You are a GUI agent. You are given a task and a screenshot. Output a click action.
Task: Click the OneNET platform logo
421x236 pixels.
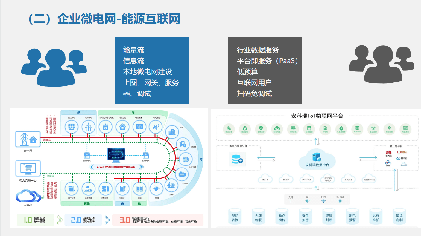404,164
